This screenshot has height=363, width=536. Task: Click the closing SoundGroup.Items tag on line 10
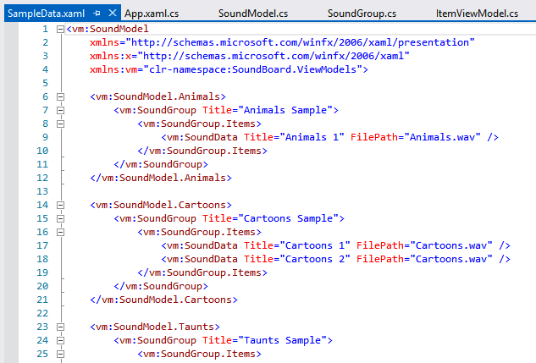(202, 151)
